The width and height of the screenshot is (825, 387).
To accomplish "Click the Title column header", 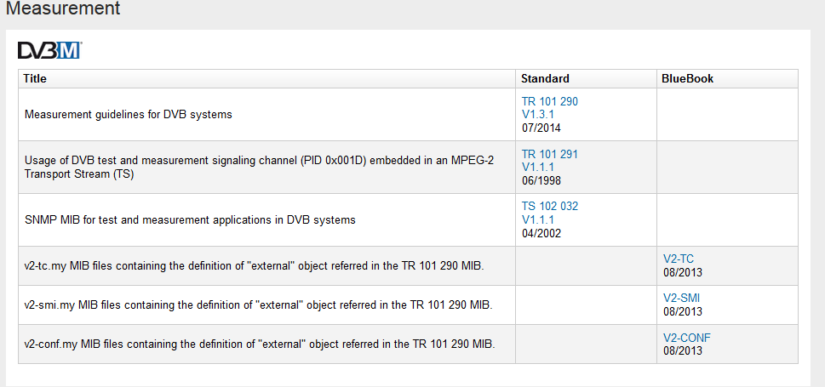I will [35, 78].
